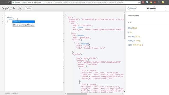169x95 pixels.
Task: Reload the page in browser
Action: tap(9, 2)
